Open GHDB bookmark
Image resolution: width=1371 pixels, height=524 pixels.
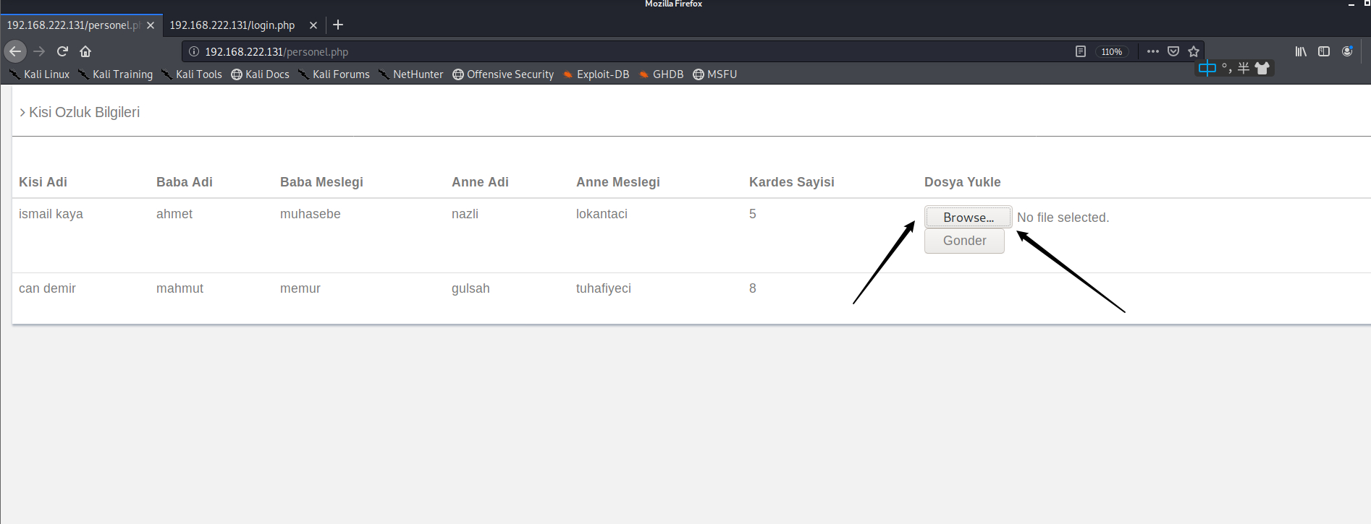coord(661,74)
